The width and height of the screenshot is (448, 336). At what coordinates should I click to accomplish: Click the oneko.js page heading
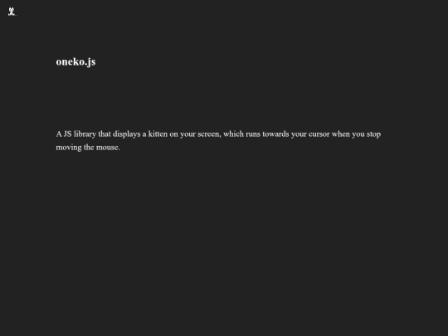[x=75, y=62]
